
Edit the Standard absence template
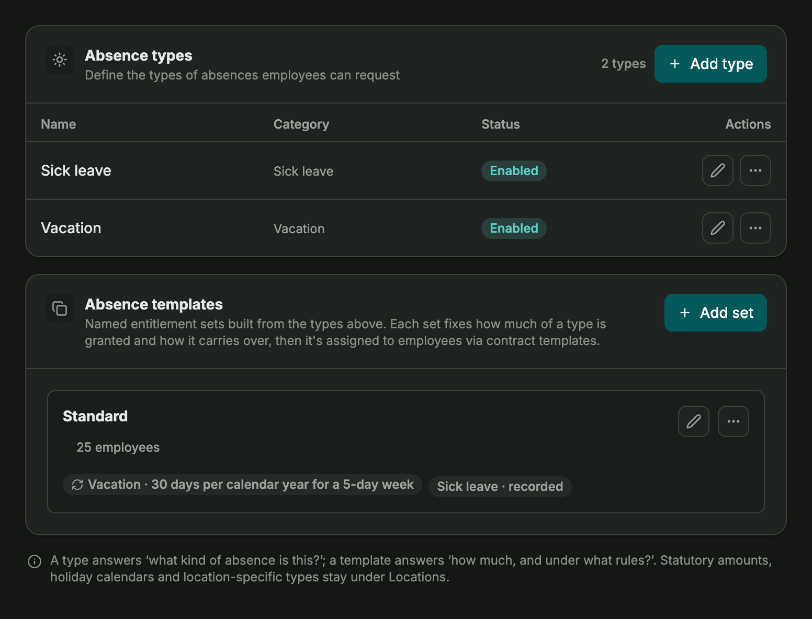coord(693,421)
